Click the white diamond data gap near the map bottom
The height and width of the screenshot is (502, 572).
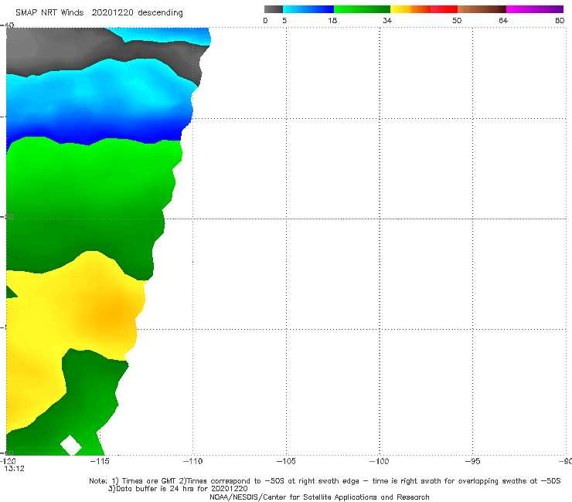pos(71,445)
